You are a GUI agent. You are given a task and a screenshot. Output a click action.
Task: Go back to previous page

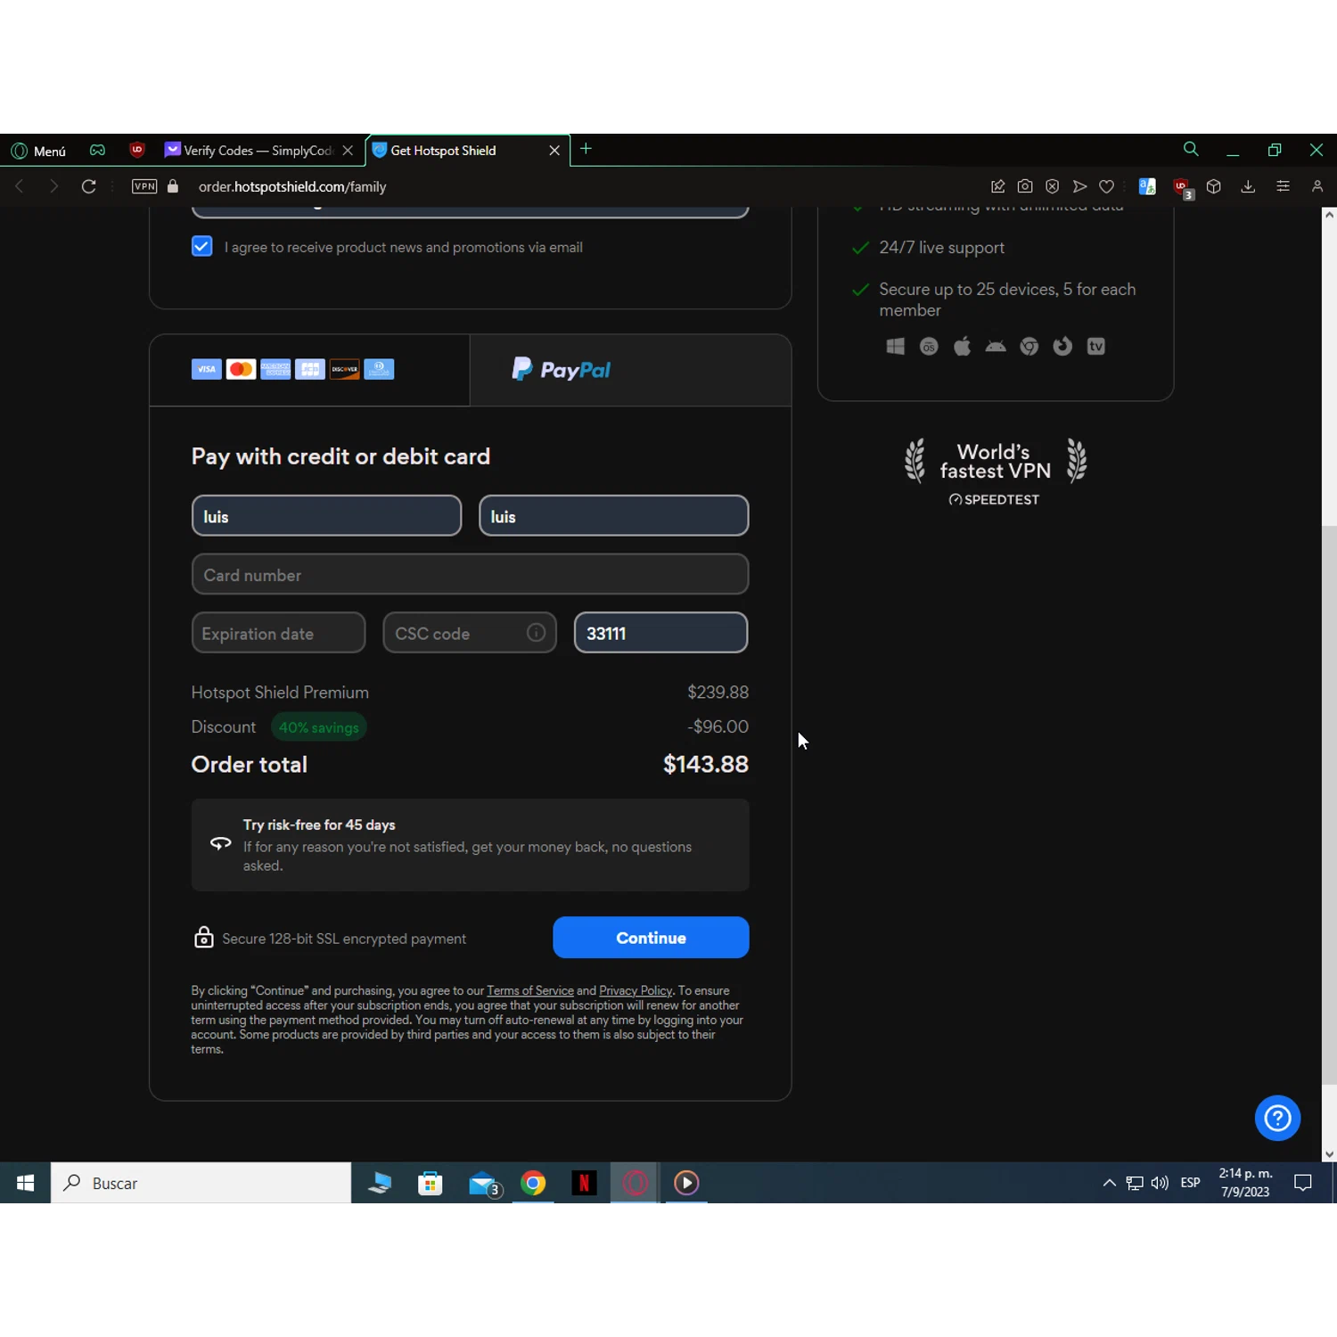coord(20,186)
